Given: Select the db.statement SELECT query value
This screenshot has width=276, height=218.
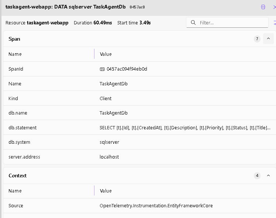Looking at the screenshot, I should point(185,127).
